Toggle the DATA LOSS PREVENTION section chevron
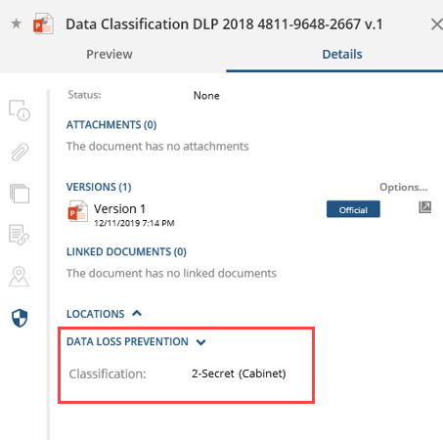 pos(200,342)
